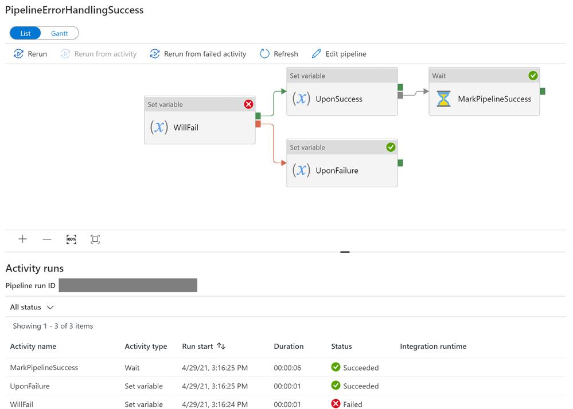Click red Failed icon in WillFail row
Screen dimensions: 573x409
point(336,403)
